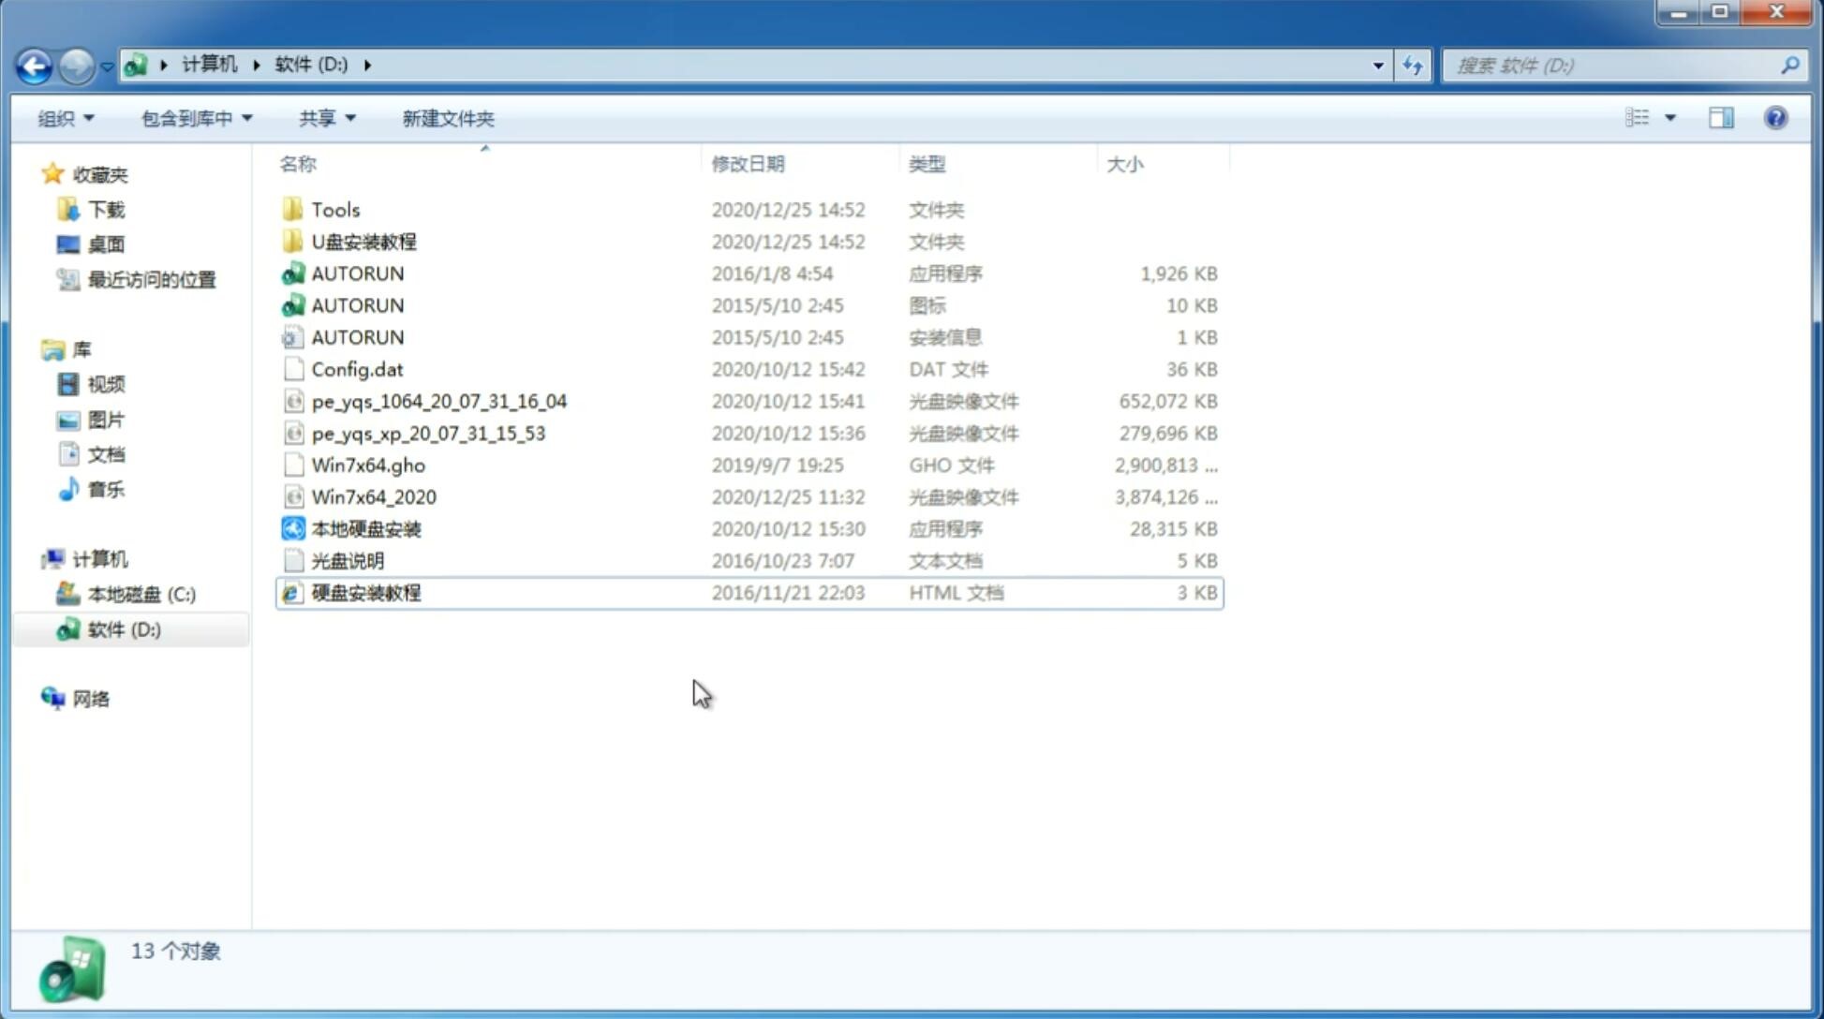Viewport: 1824px width, 1019px height.
Task: Navigate back using the back arrow
Action: point(34,64)
